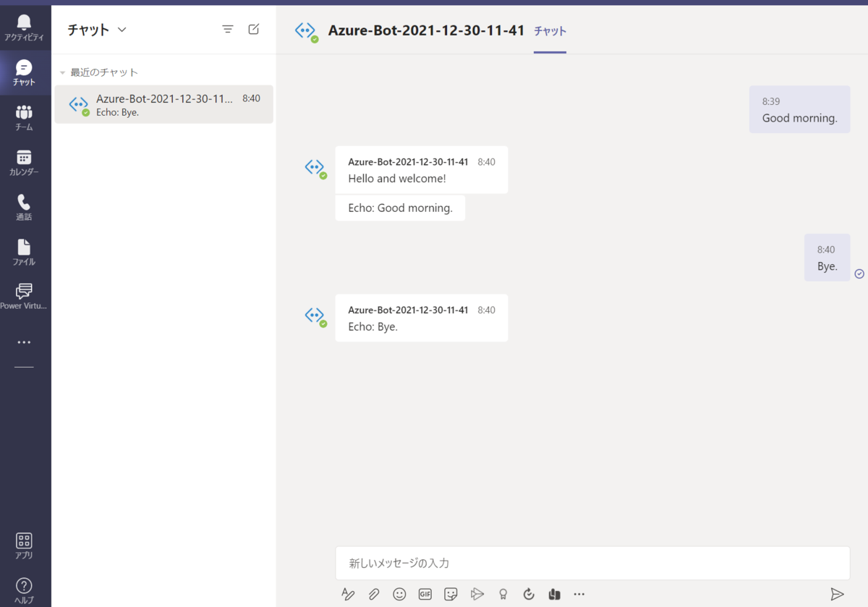Open the Help (ヘルプ) icon
Image resolution: width=868 pixels, height=607 pixels.
pos(24,590)
